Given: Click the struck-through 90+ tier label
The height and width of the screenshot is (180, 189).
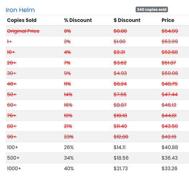Looking at the screenshot, I should pos(12,137).
